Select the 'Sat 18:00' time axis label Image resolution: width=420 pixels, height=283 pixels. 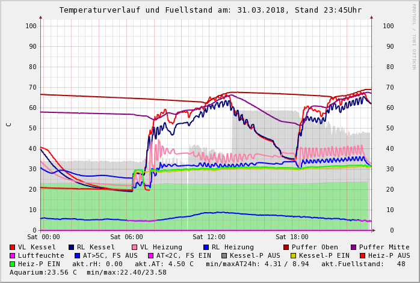coord(292,237)
